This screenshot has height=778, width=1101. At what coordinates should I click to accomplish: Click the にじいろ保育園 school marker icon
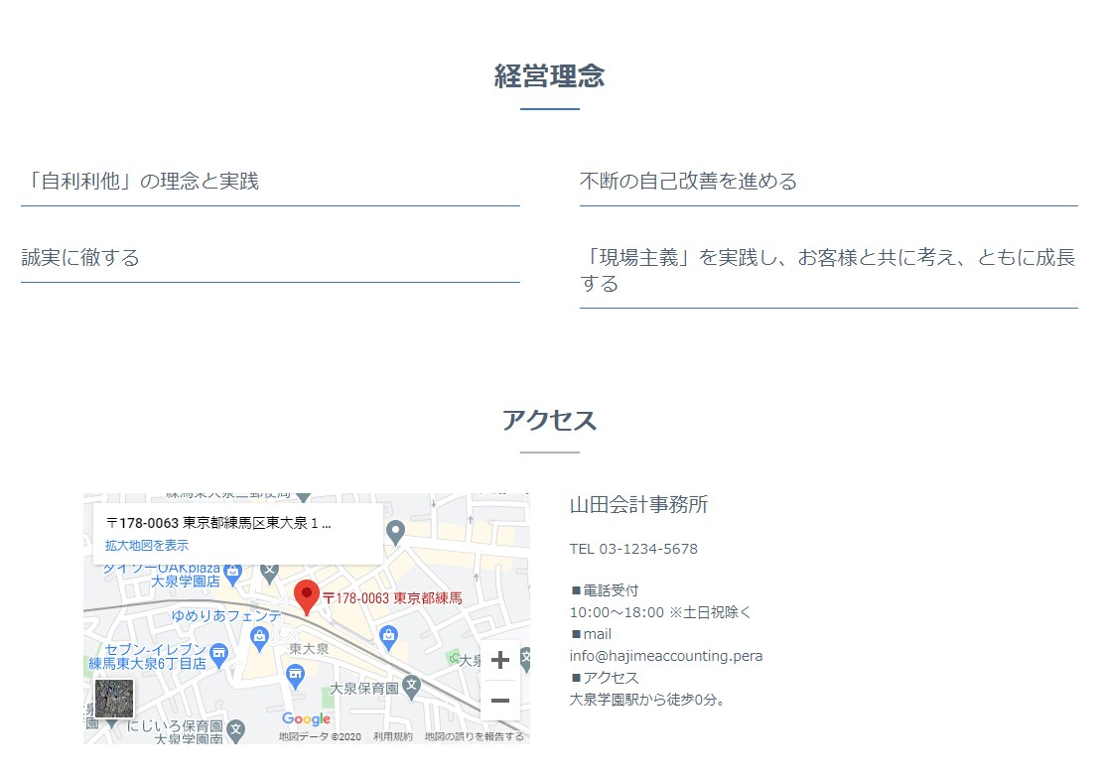[236, 730]
